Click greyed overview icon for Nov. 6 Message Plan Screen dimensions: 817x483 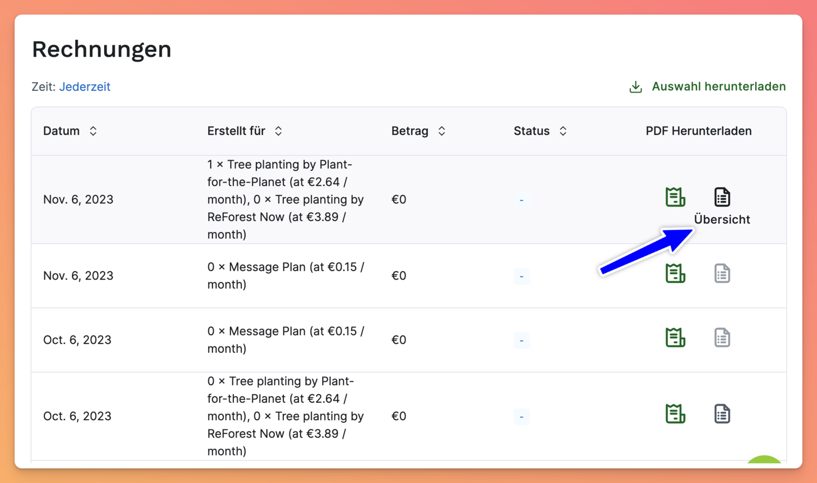722,273
